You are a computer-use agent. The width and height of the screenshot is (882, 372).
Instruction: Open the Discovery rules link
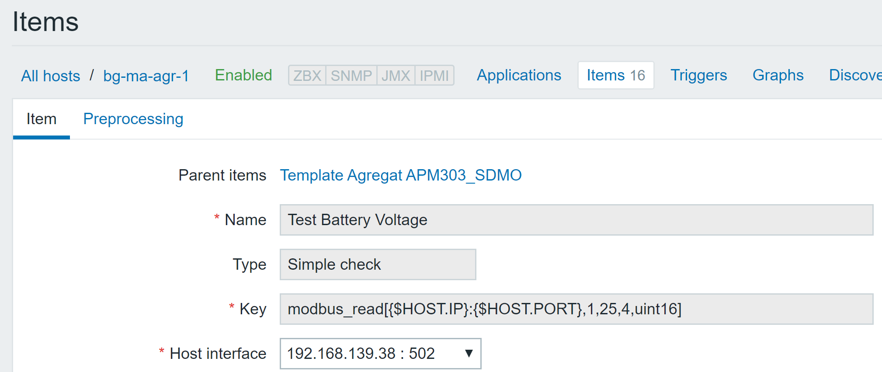tap(855, 75)
